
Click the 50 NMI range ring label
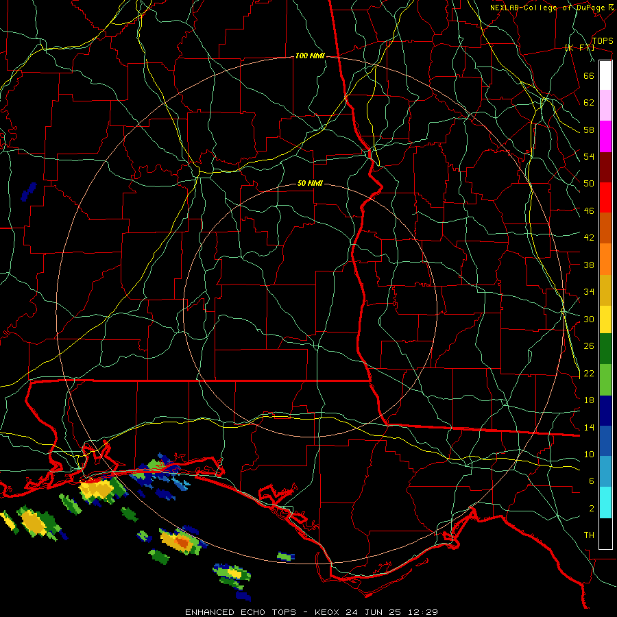pos(310,183)
